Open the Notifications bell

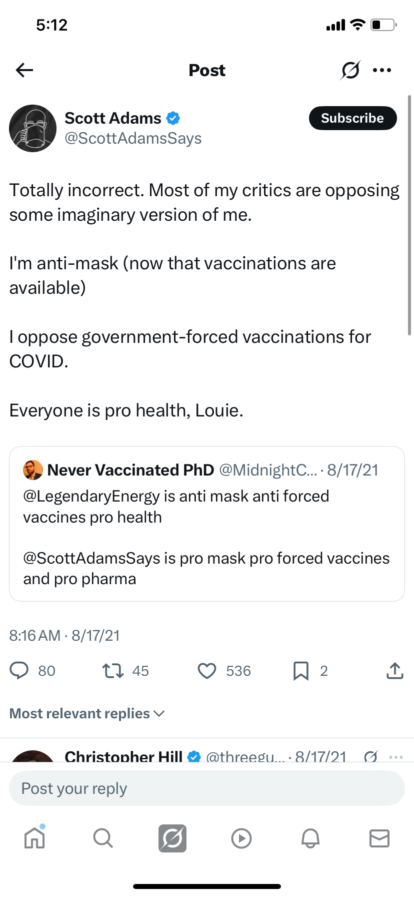[310, 838]
